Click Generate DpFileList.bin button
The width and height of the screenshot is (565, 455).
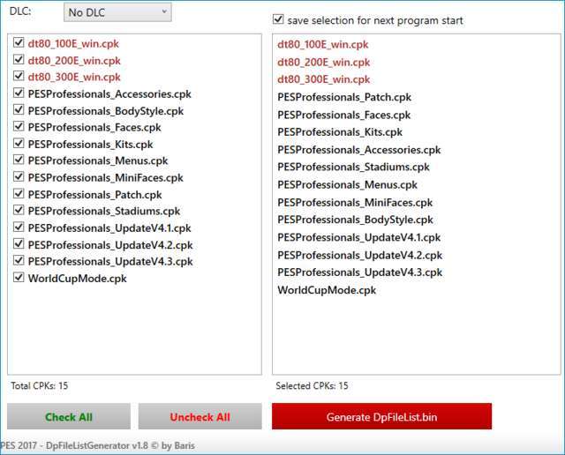(381, 416)
